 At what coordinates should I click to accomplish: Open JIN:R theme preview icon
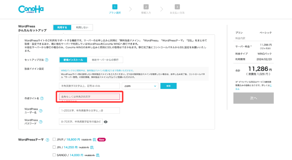click(94, 140)
